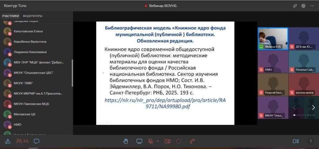
Task: Show participants list with 45 counter
Action: (x=22, y=141)
